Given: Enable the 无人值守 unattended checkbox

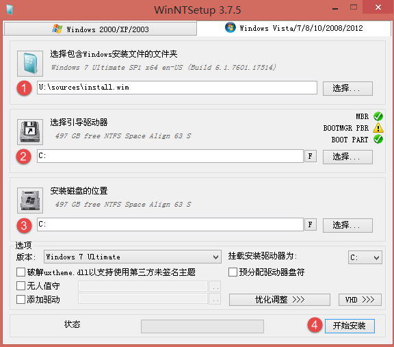Looking at the screenshot, I should coord(21,286).
